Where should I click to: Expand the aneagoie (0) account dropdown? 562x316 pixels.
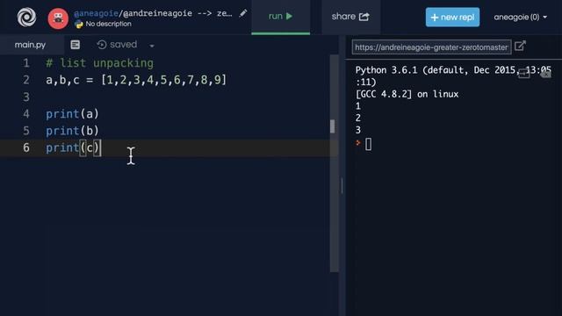click(x=521, y=18)
